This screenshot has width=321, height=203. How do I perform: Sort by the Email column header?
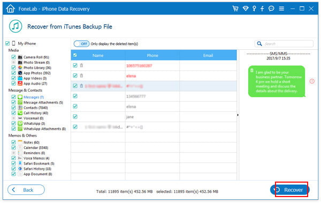208,55
